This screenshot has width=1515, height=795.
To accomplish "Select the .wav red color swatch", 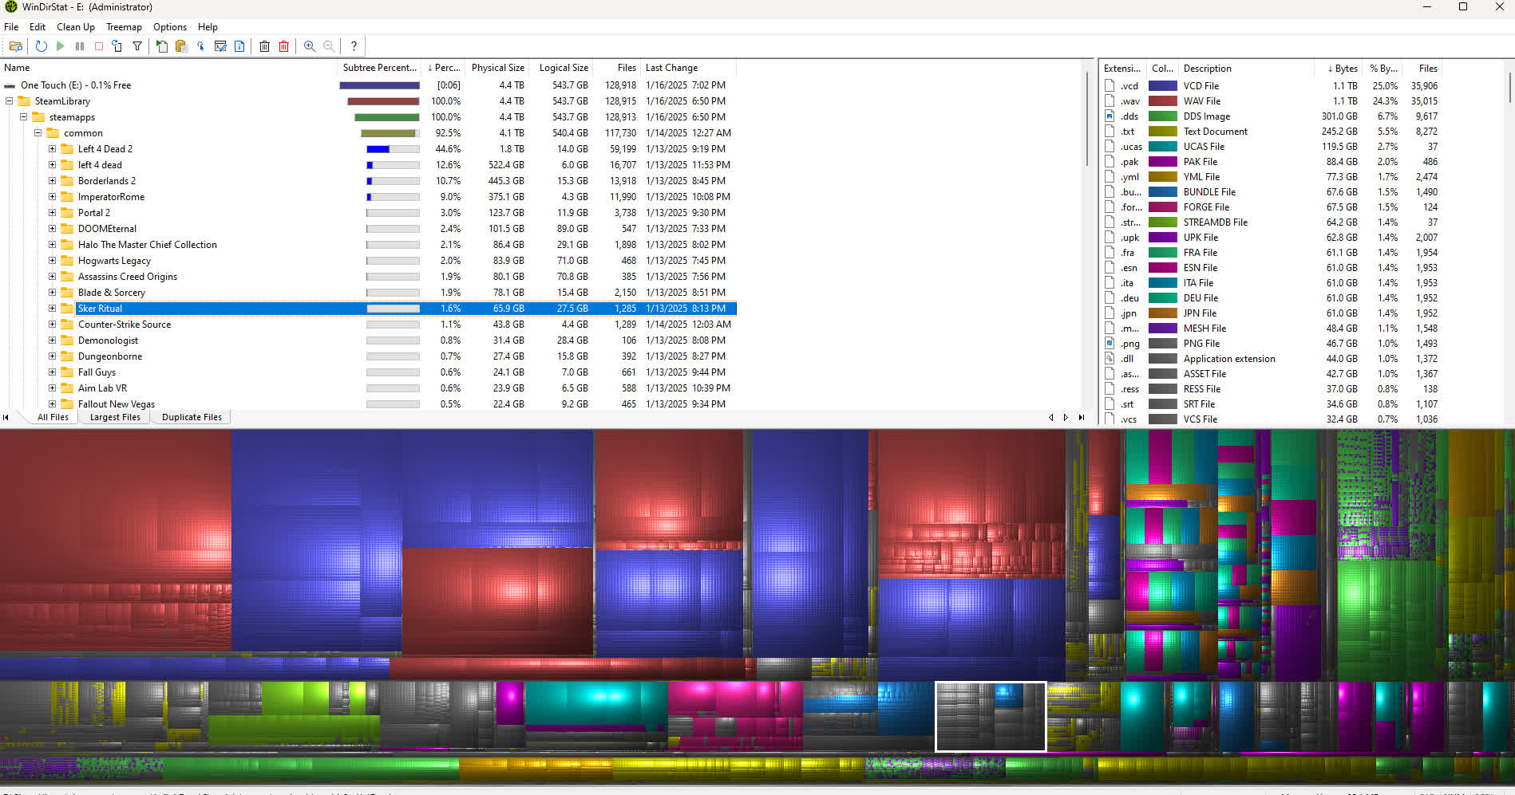I will [1162, 100].
